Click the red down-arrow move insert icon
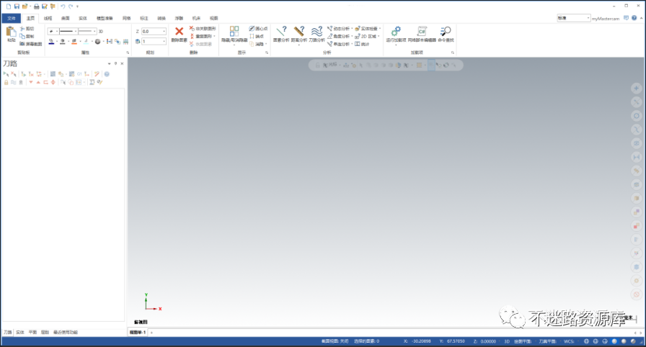This screenshot has height=347, width=646. click(30, 82)
